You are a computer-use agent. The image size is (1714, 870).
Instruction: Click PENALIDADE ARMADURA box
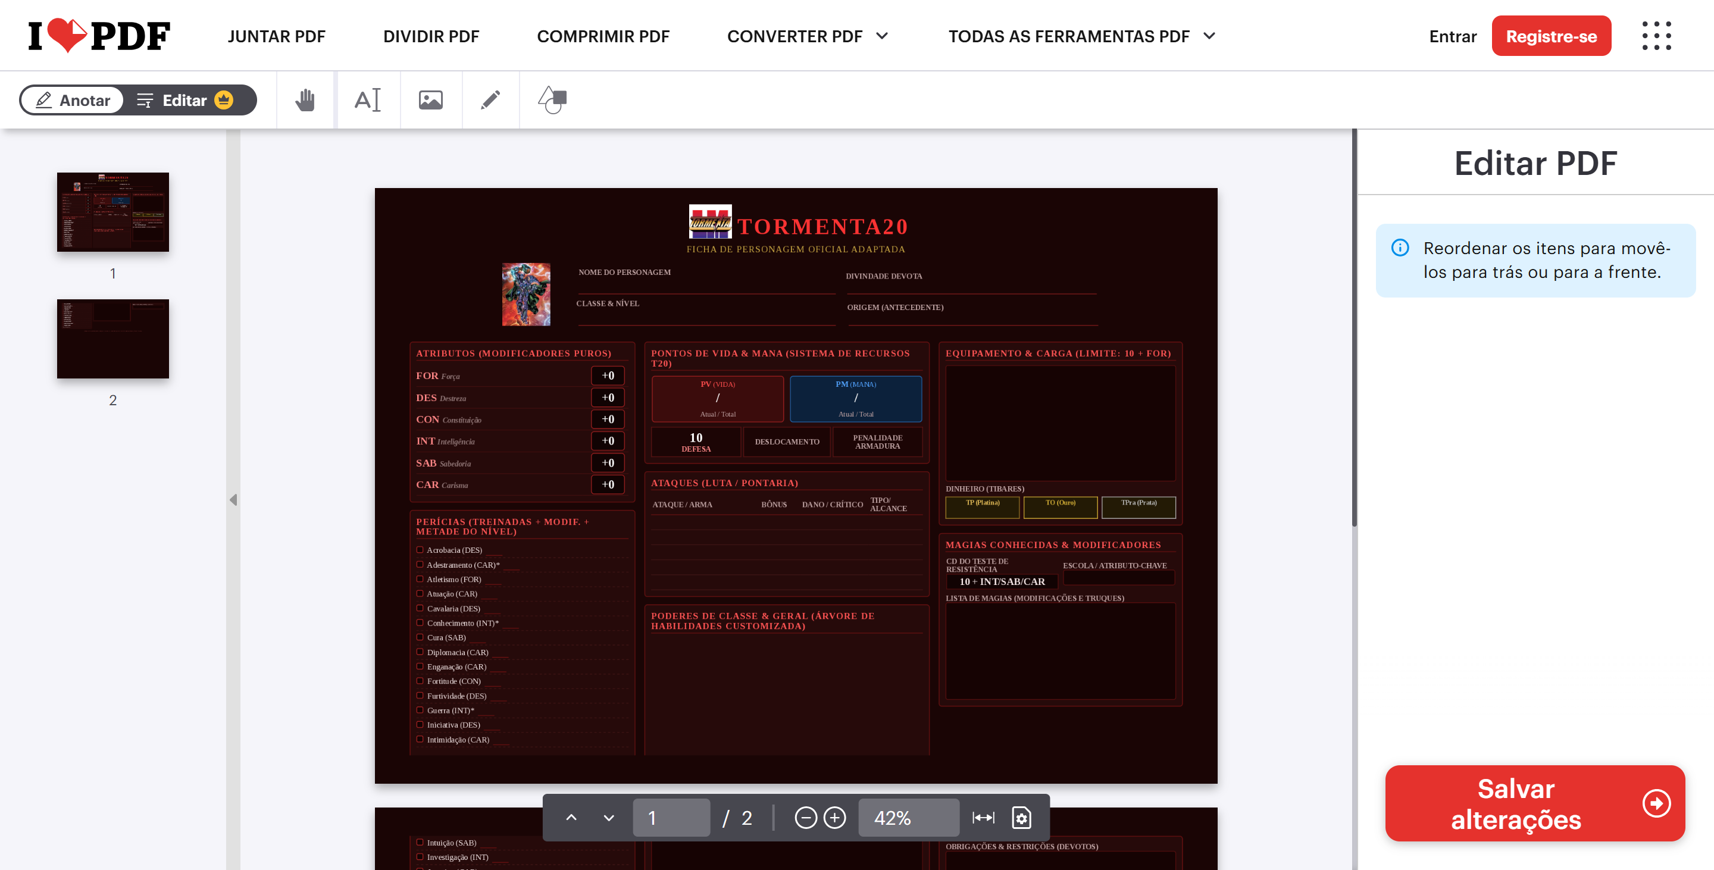tap(877, 442)
